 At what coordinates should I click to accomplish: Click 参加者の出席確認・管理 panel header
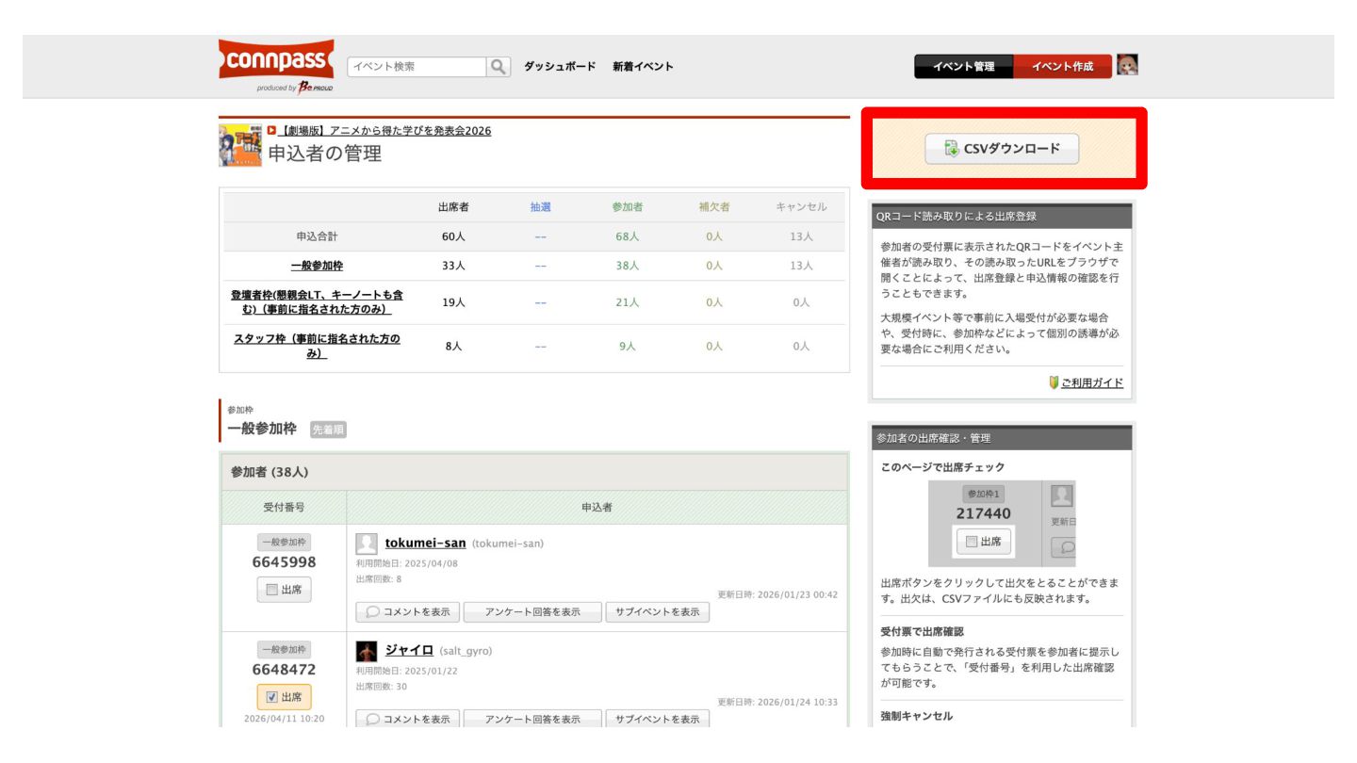pyautogui.click(x=1002, y=438)
